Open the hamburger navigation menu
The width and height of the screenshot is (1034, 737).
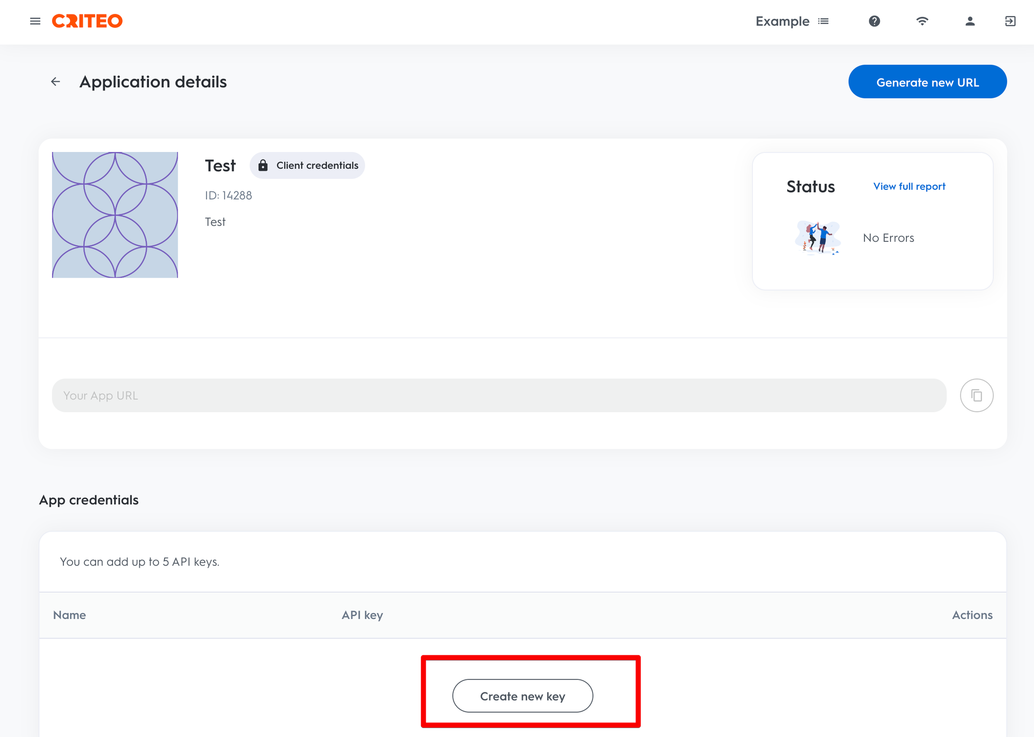(x=35, y=21)
